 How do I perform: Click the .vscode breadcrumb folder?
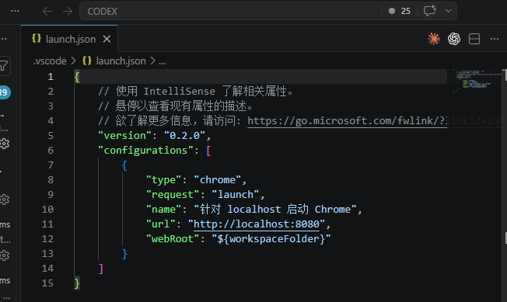coord(50,61)
